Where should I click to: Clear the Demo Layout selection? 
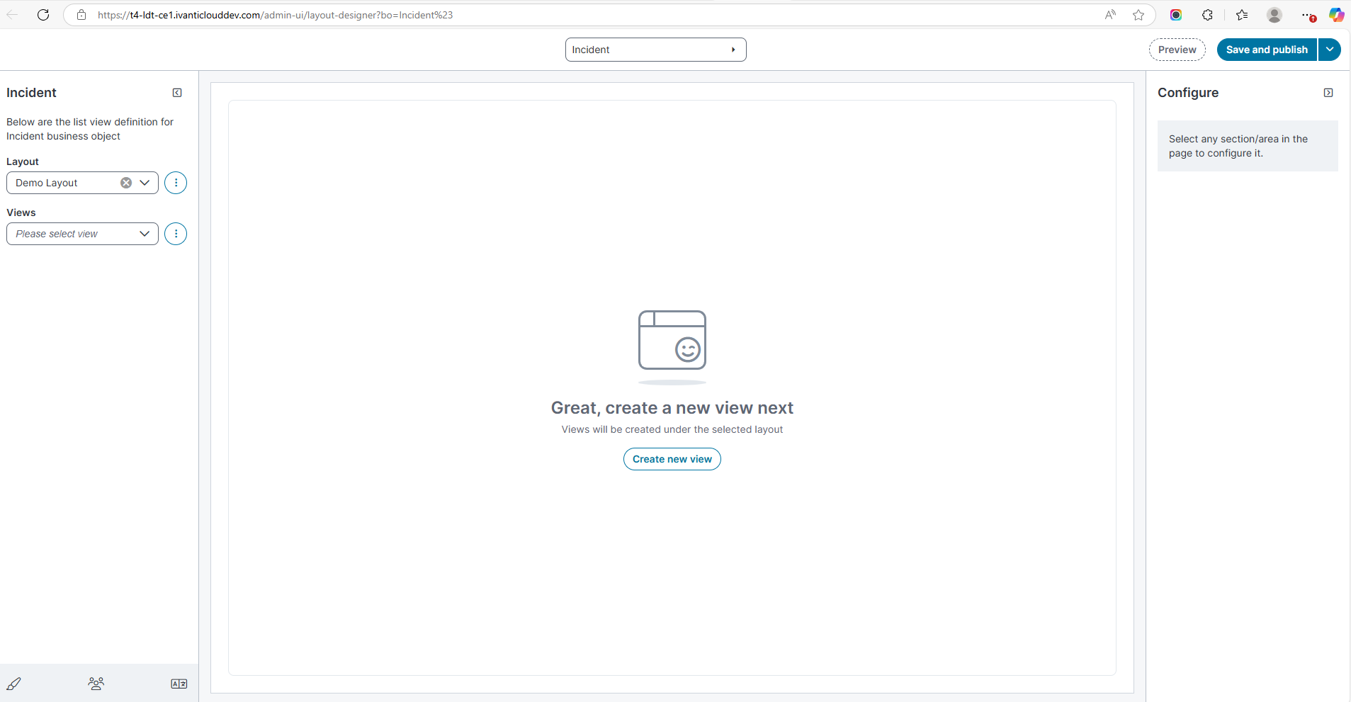pyautogui.click(x=126, y=183)
